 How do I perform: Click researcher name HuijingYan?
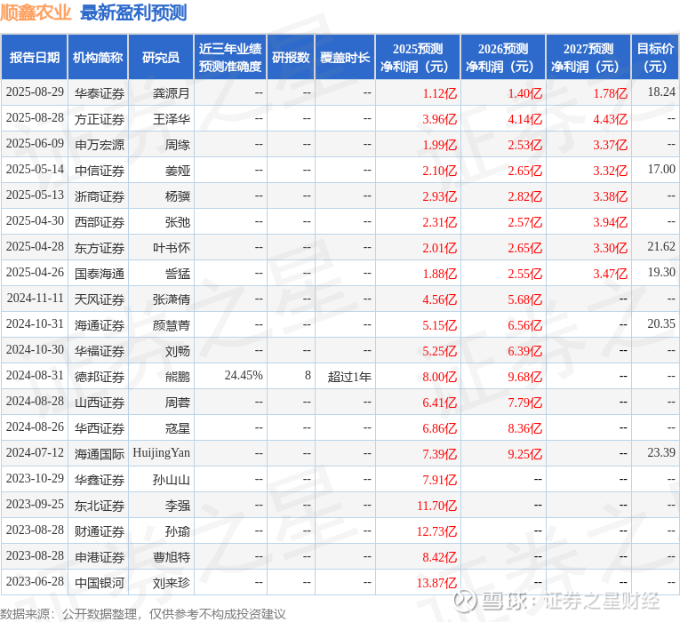point(161,453)
